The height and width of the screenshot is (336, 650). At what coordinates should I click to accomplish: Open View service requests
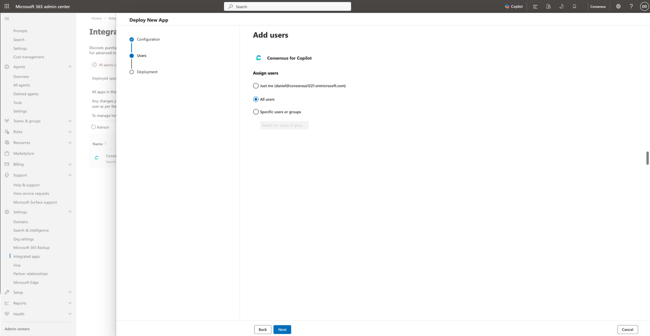pyautogui.click(x=31, y=193)
